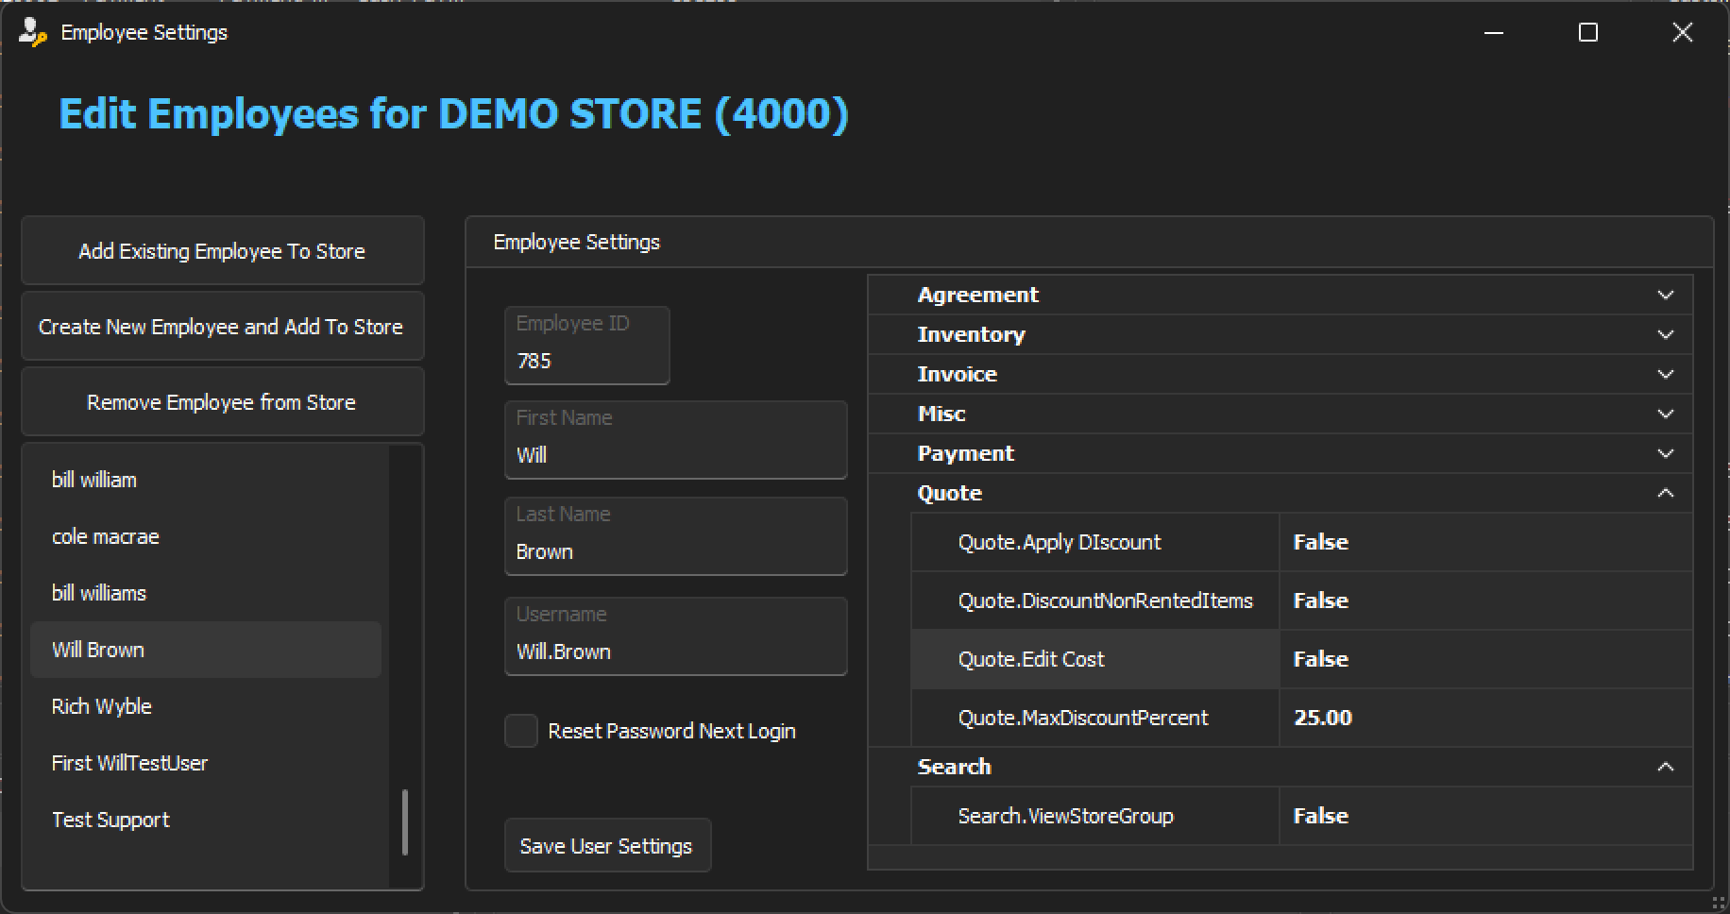
Task: Collapse the Quote settings section
Action: (x=1665, y=494)
